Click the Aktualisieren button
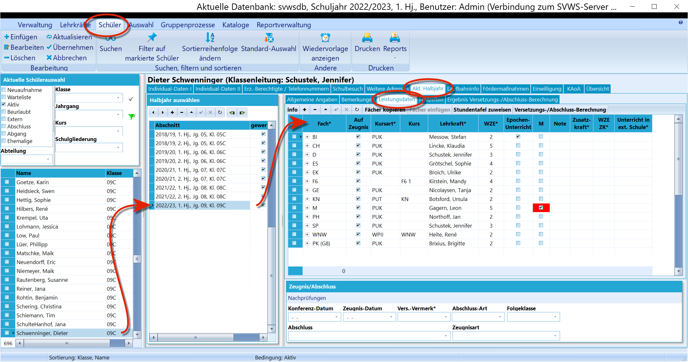The height and width of the screenshot is (362, 688). tap(69, 37)
